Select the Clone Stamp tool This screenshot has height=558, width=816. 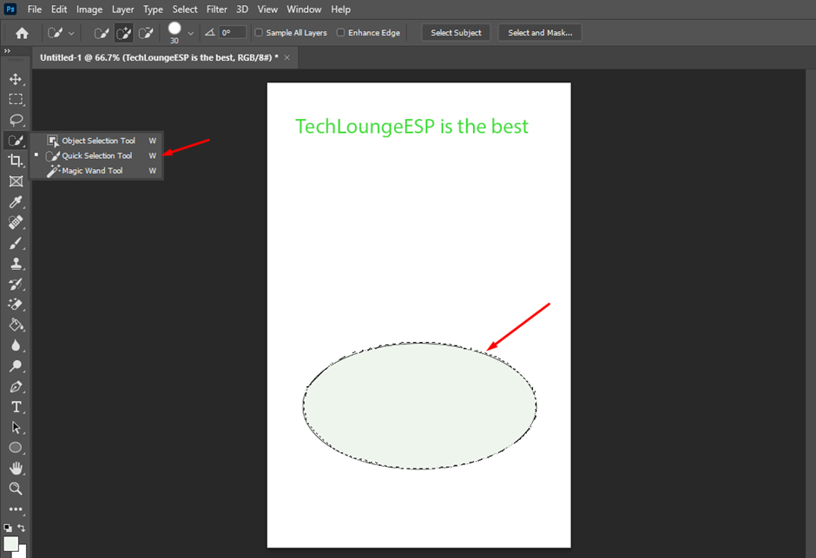16,264
